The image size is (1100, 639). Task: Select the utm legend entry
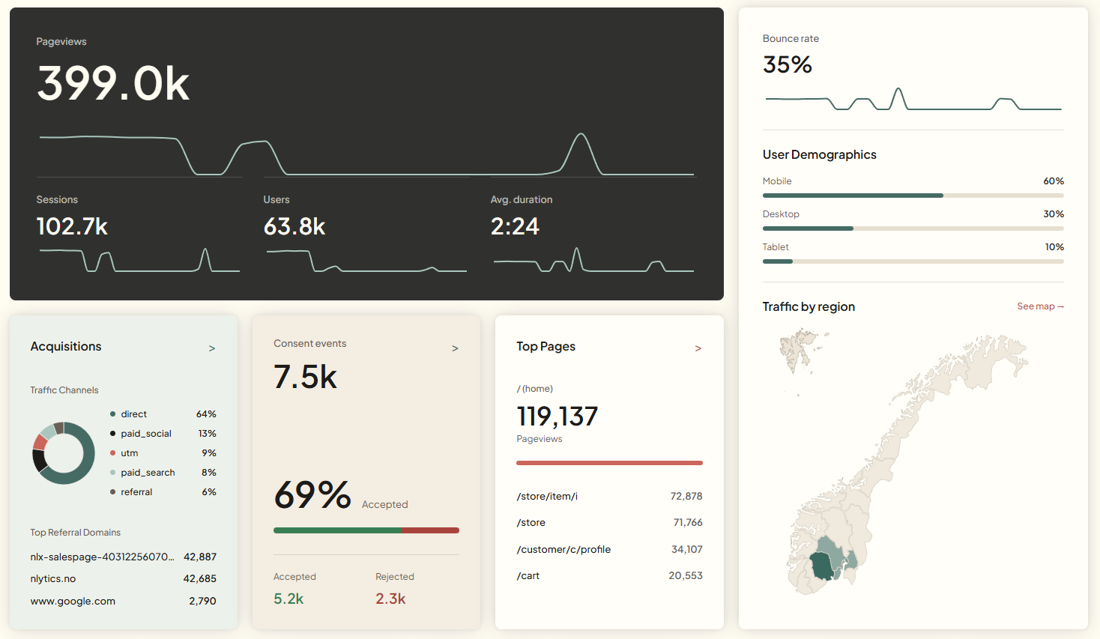coord(163,453)
